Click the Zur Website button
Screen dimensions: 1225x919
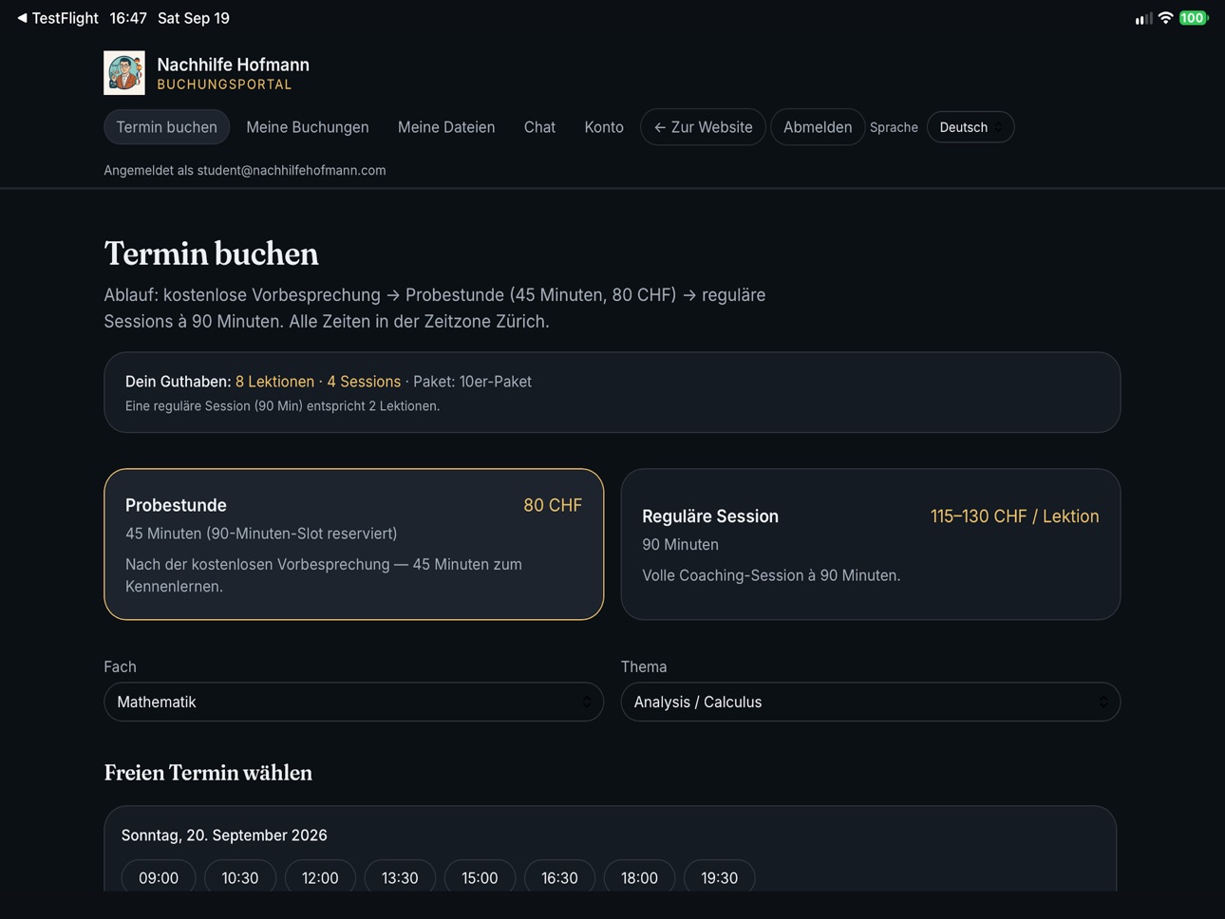click(x=703, y=127)
